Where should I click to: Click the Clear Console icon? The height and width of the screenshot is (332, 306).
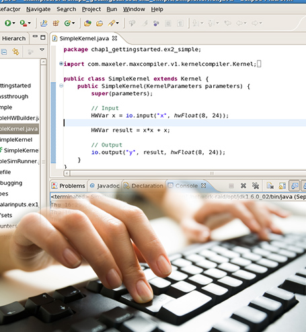coord(270,185)
